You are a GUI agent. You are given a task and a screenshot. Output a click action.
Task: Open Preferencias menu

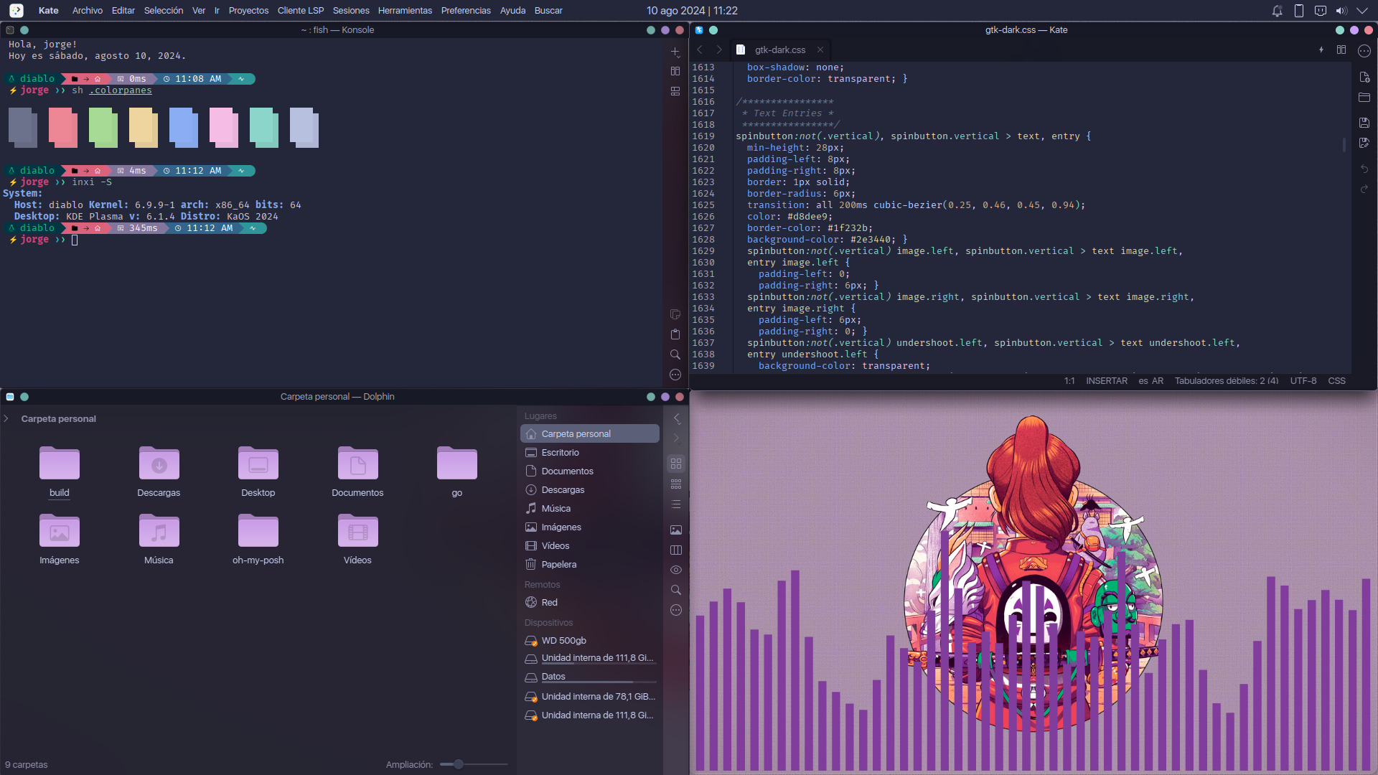click(466, 11)
